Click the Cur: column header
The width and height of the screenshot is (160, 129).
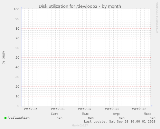[55, 114]
